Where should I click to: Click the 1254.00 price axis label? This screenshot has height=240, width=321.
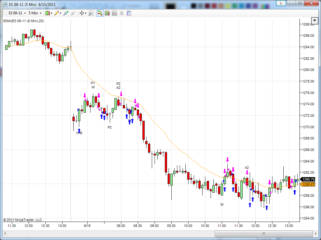click(308, 218)
